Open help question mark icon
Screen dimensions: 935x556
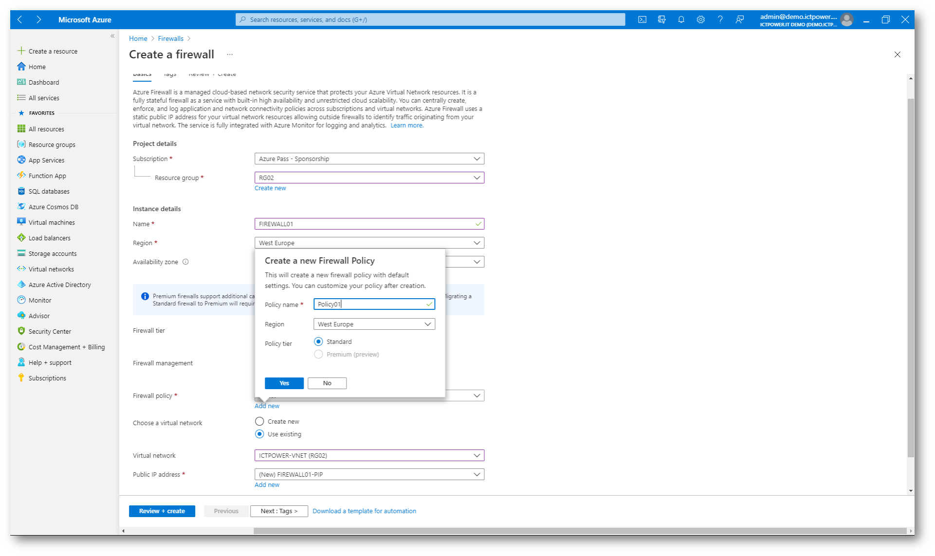click(720, 20)
